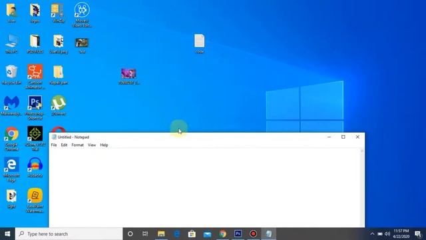The image size is (426, 240).
Task: Select the Useful png folder on desktop
Action: [x=59, y=44]
